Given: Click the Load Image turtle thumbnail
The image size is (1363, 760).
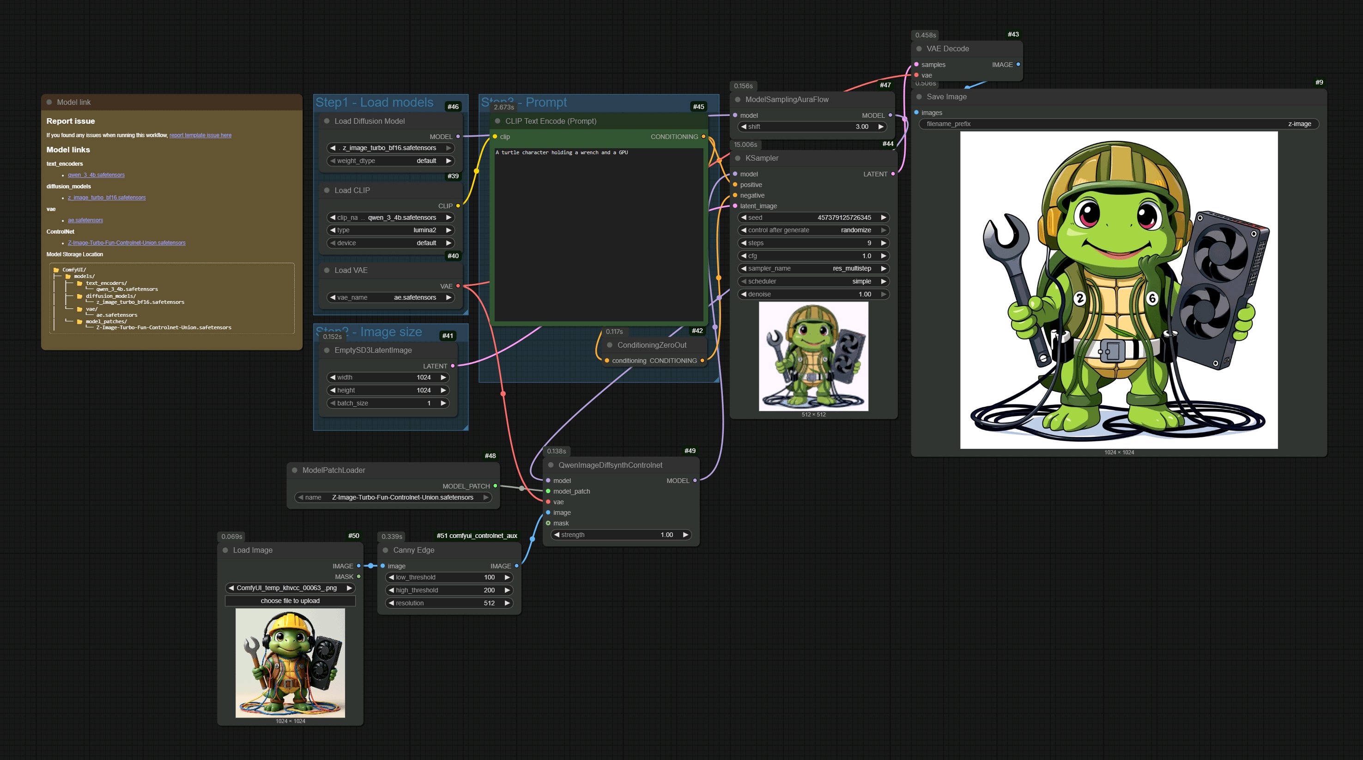Looking at the screenshot, I should pyautogui.click(x=290, y=663).
